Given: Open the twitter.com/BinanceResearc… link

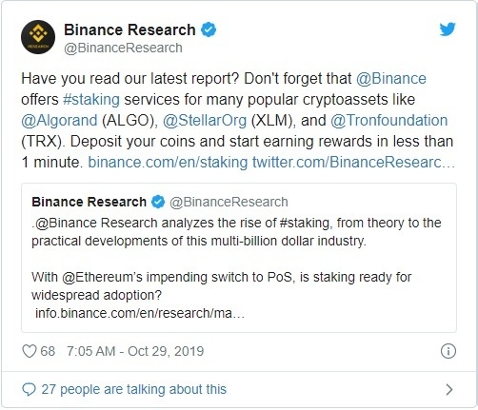Looking at the screenshot, I should (x=354, y=162).
